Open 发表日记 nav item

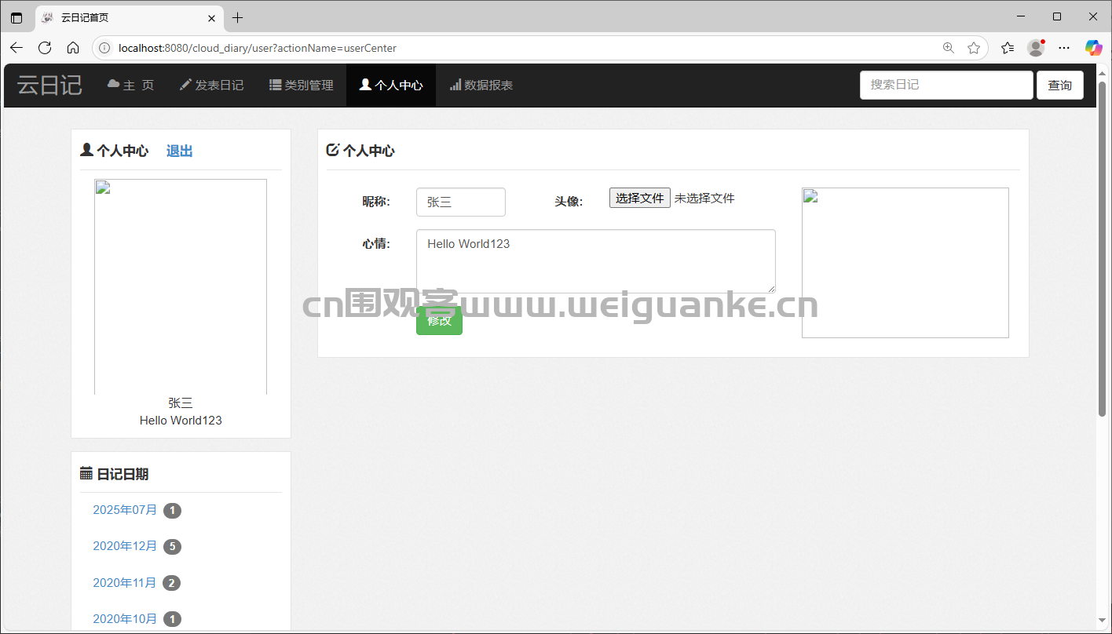click(211, 85)
